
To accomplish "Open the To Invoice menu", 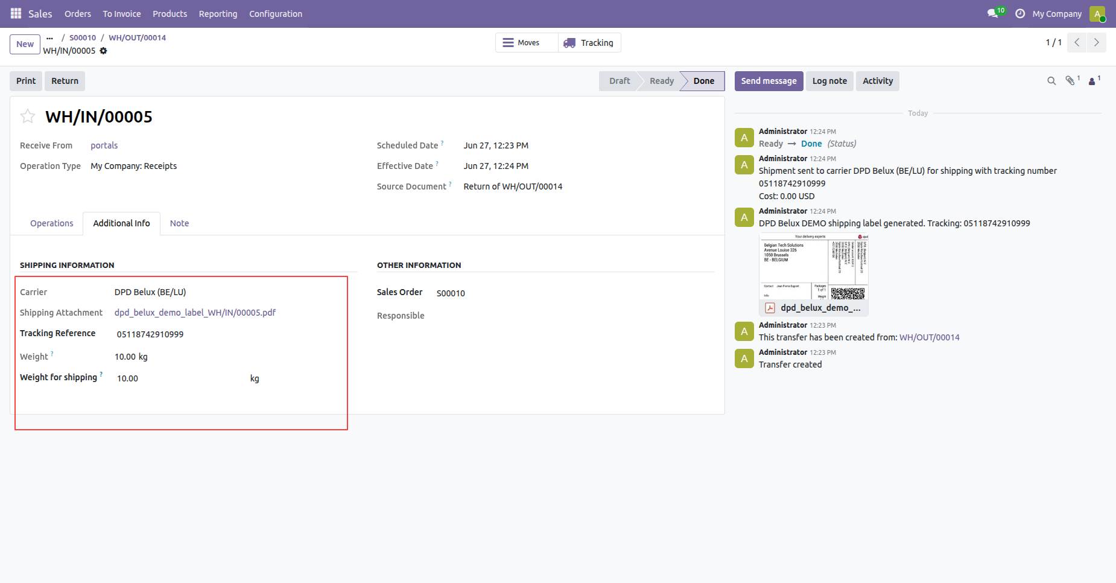I will 122,13.
